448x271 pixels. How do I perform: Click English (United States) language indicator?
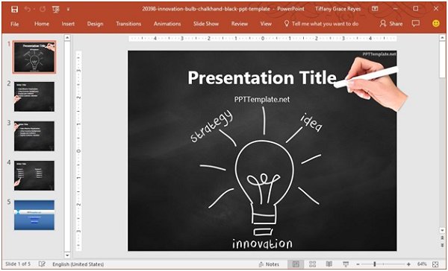pos(78,264)
